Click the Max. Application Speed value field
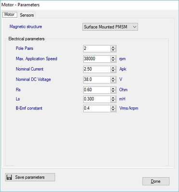This screenshot has height=192, width=179. pyautogui.click(x=97, y=59)
